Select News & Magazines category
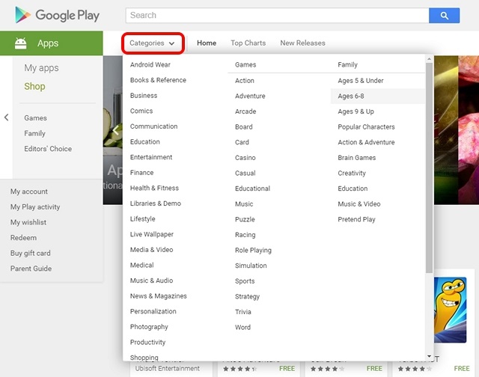The width and height of the screenshot is (479, 377). click(x=158, y=295)
